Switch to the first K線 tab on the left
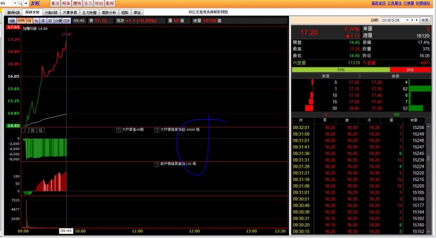Viewport: 436px width, 238px height. click(x=13, y=13)
